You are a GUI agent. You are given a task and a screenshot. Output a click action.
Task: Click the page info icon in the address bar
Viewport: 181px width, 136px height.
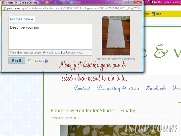point(4,8)
